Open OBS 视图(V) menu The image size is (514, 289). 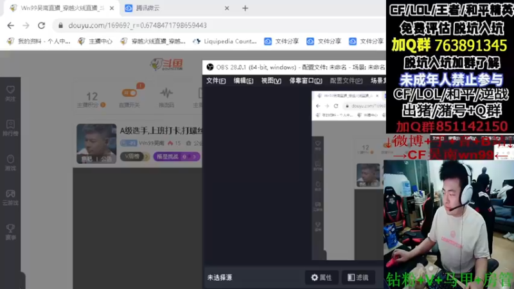click(271, 81)
